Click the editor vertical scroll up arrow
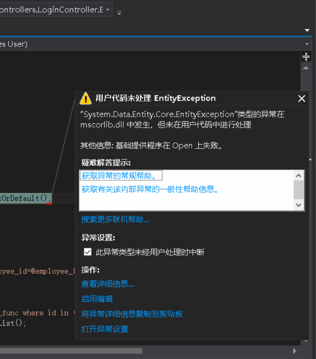 (306, 68)
